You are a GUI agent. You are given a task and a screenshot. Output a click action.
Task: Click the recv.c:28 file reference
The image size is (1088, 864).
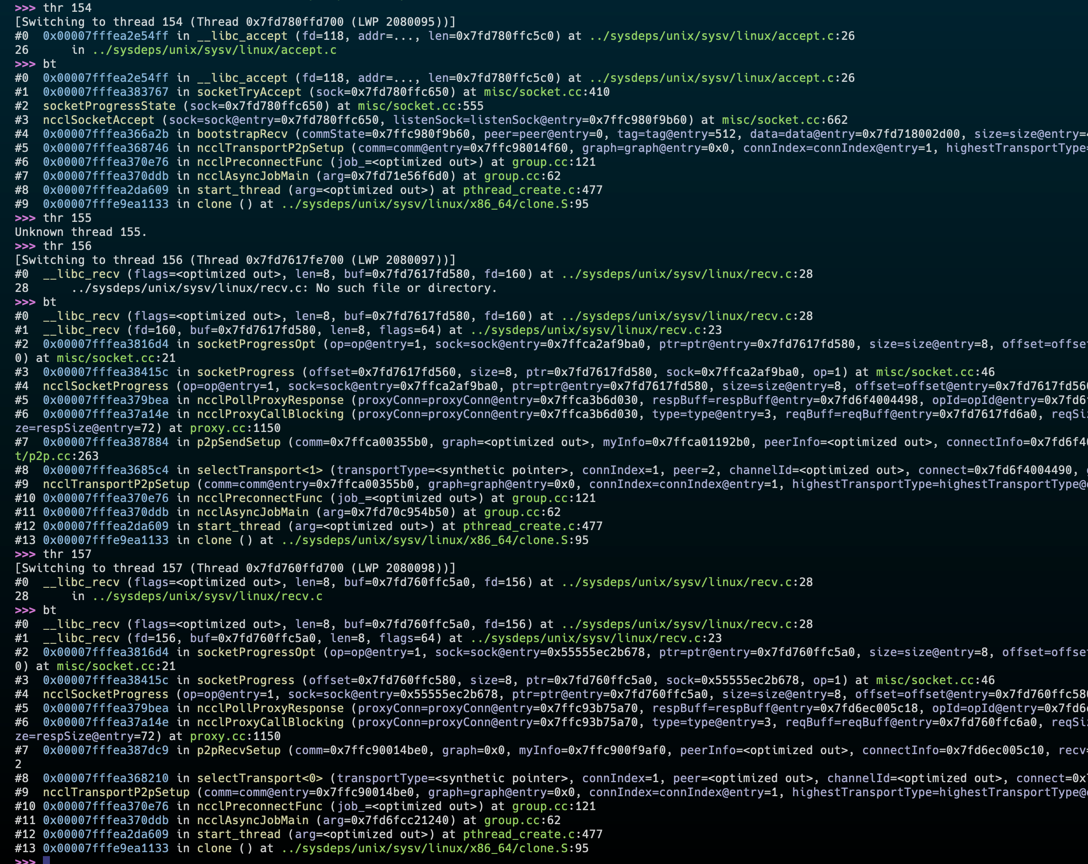[686, 274]
